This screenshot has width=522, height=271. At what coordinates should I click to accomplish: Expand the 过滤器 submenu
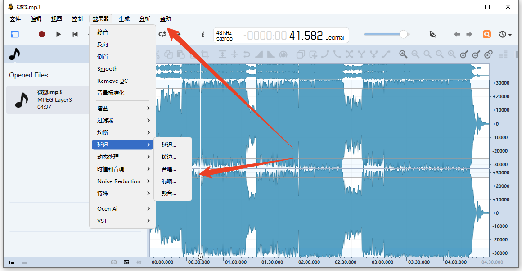[x=123, y=121]
